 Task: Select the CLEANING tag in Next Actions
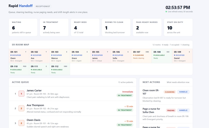tap(170, 92)
